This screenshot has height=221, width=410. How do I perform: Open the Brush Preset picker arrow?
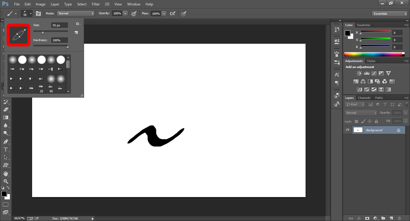coord(31,13)
